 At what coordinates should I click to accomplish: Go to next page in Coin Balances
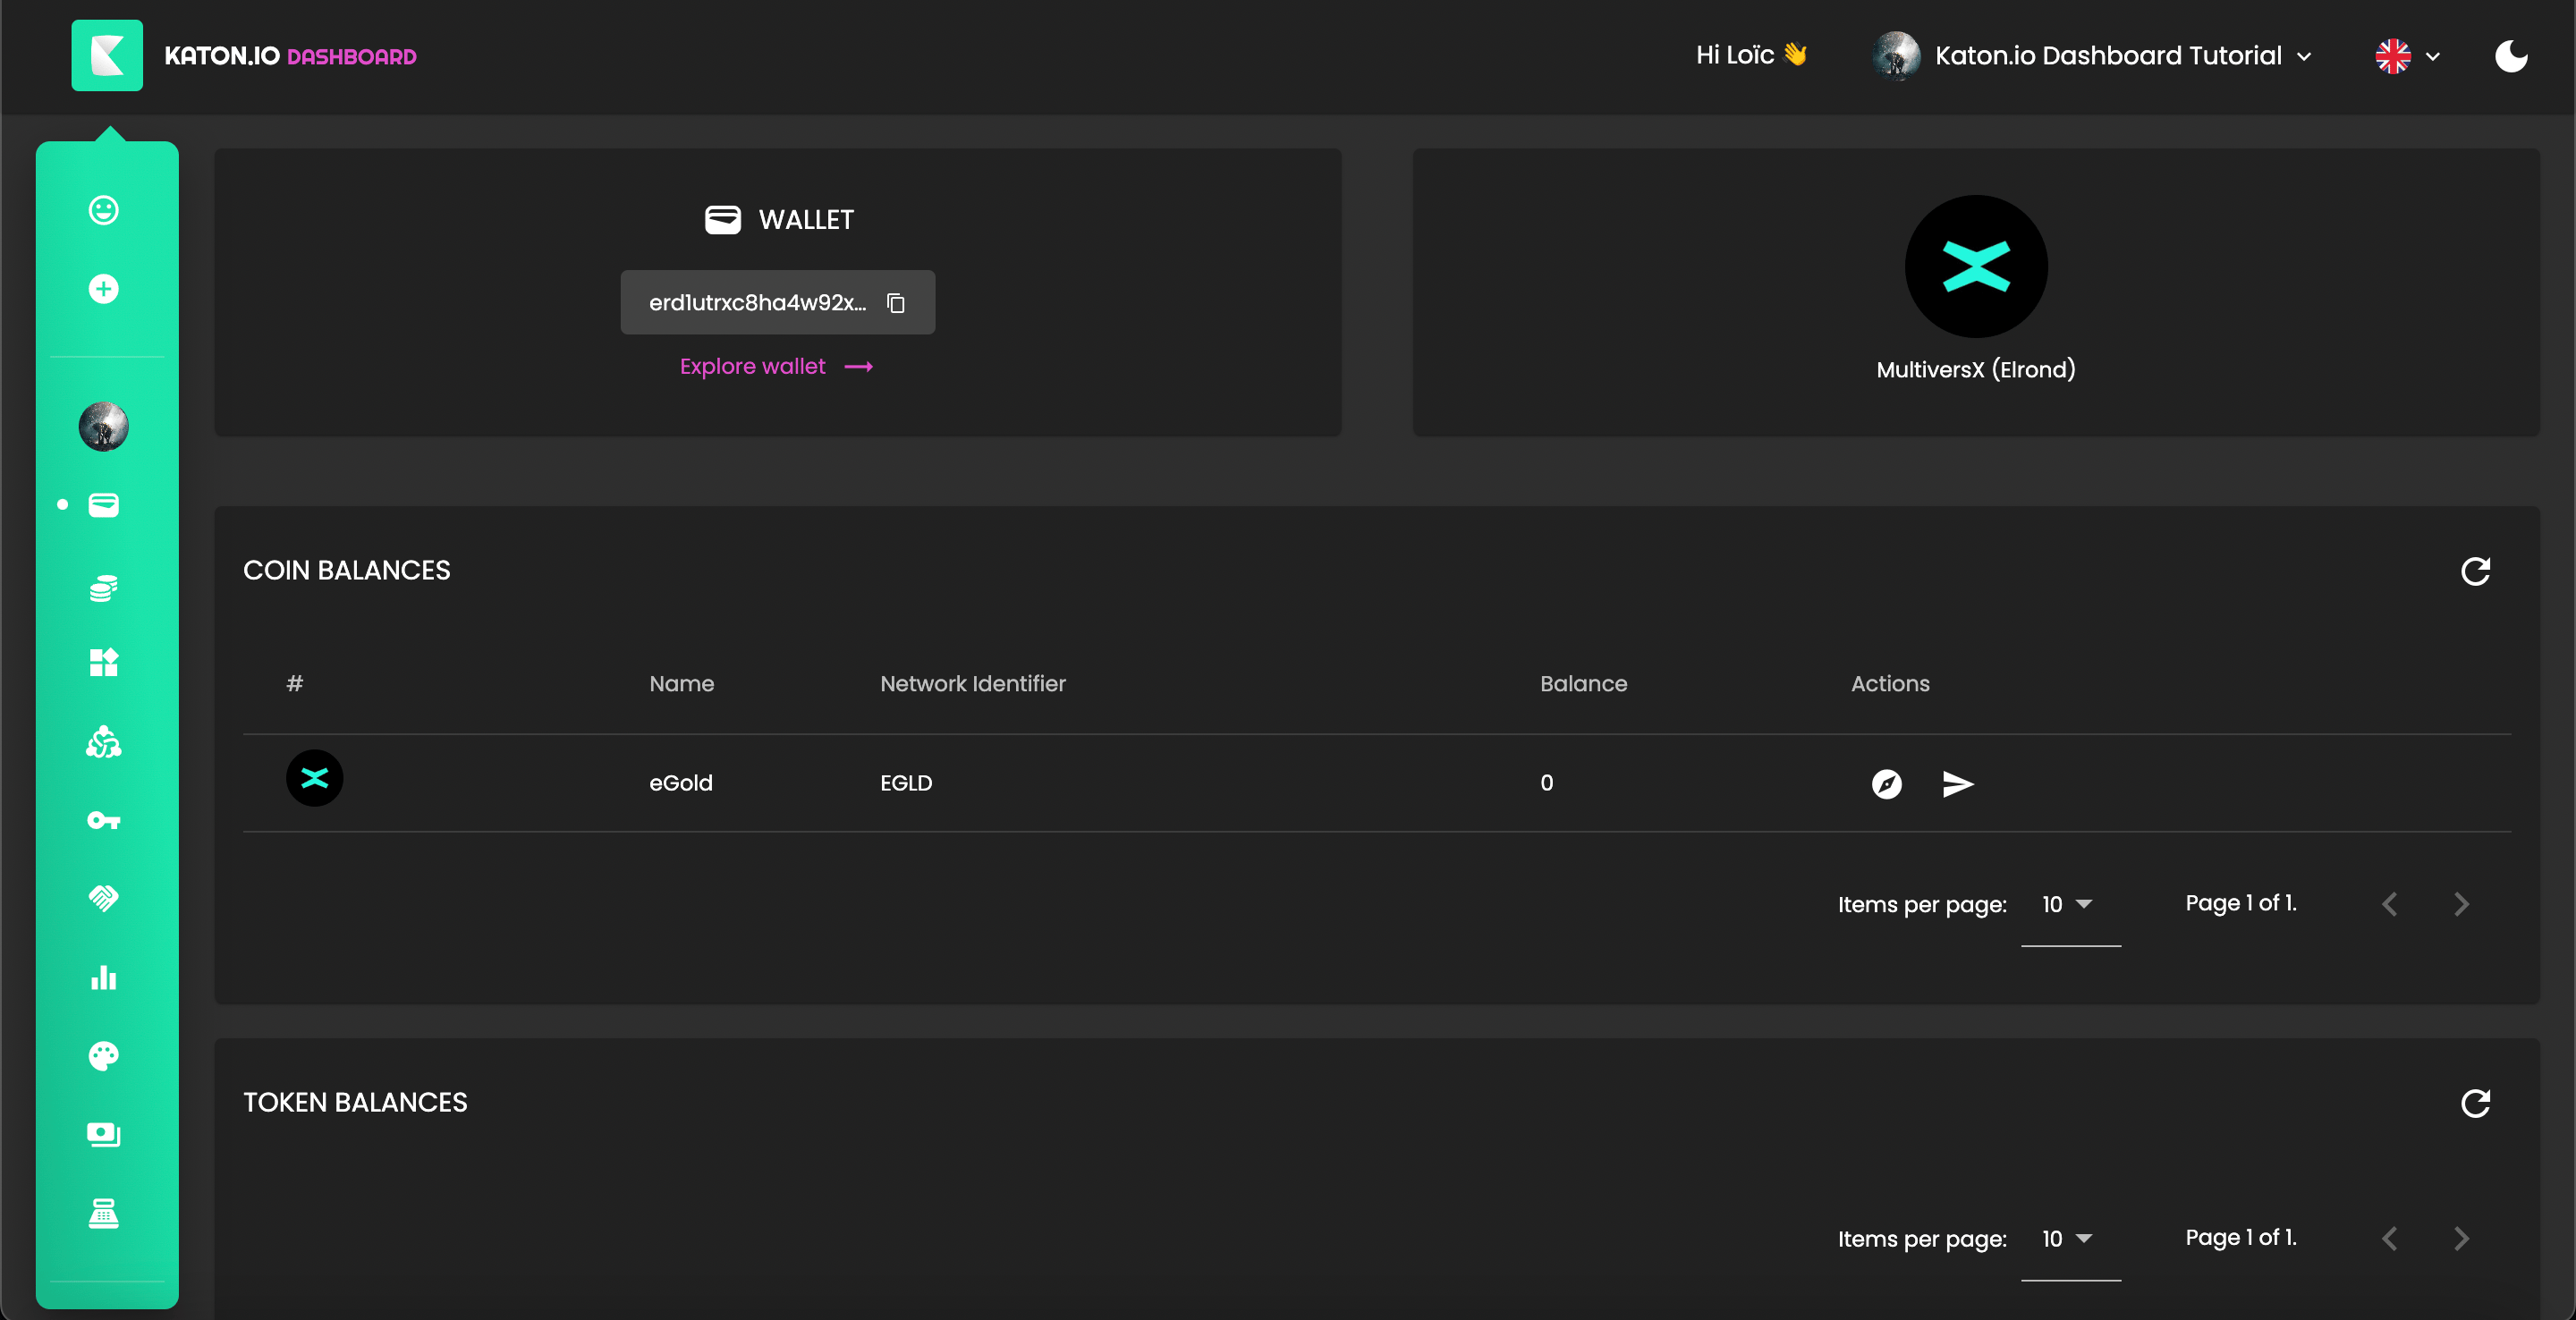[x=2462, y=905]
